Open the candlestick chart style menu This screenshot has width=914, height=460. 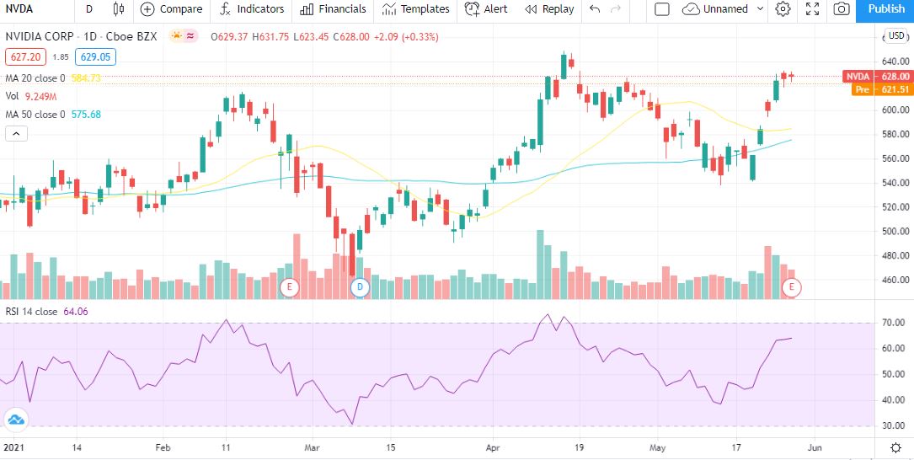(119, 8)
